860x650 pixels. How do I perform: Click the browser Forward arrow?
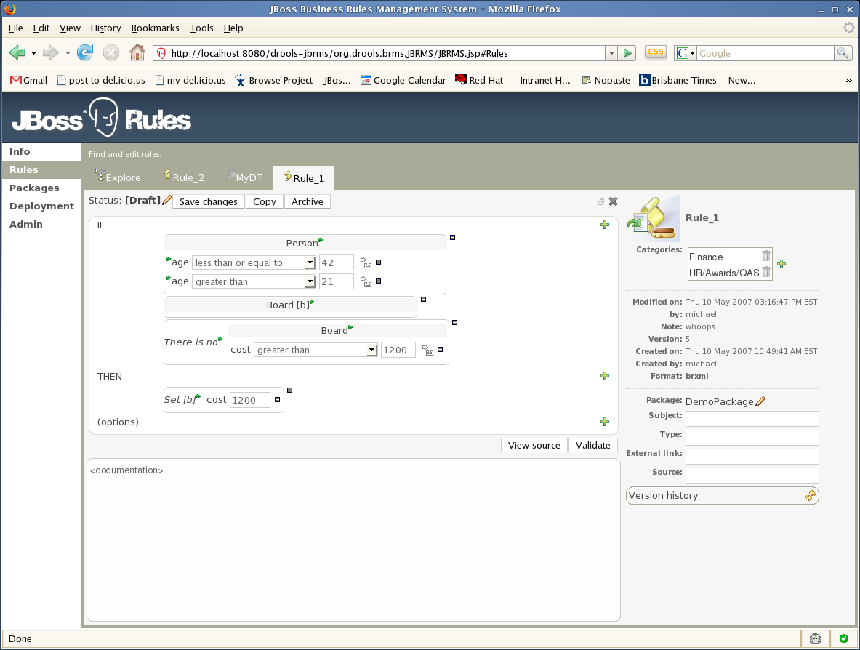(x=50, y=53)
